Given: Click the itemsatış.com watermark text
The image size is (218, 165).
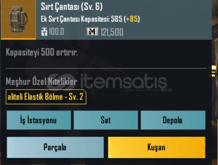Looking at the screenshot, I should coord(124,82).
